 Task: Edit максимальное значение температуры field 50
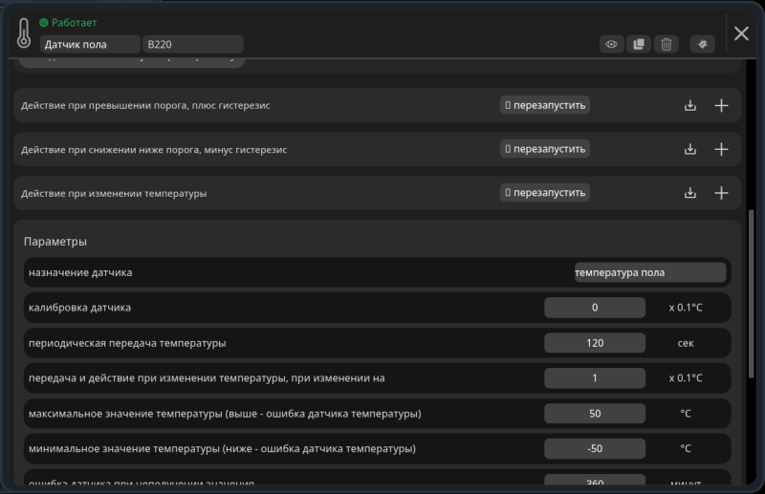595,414
